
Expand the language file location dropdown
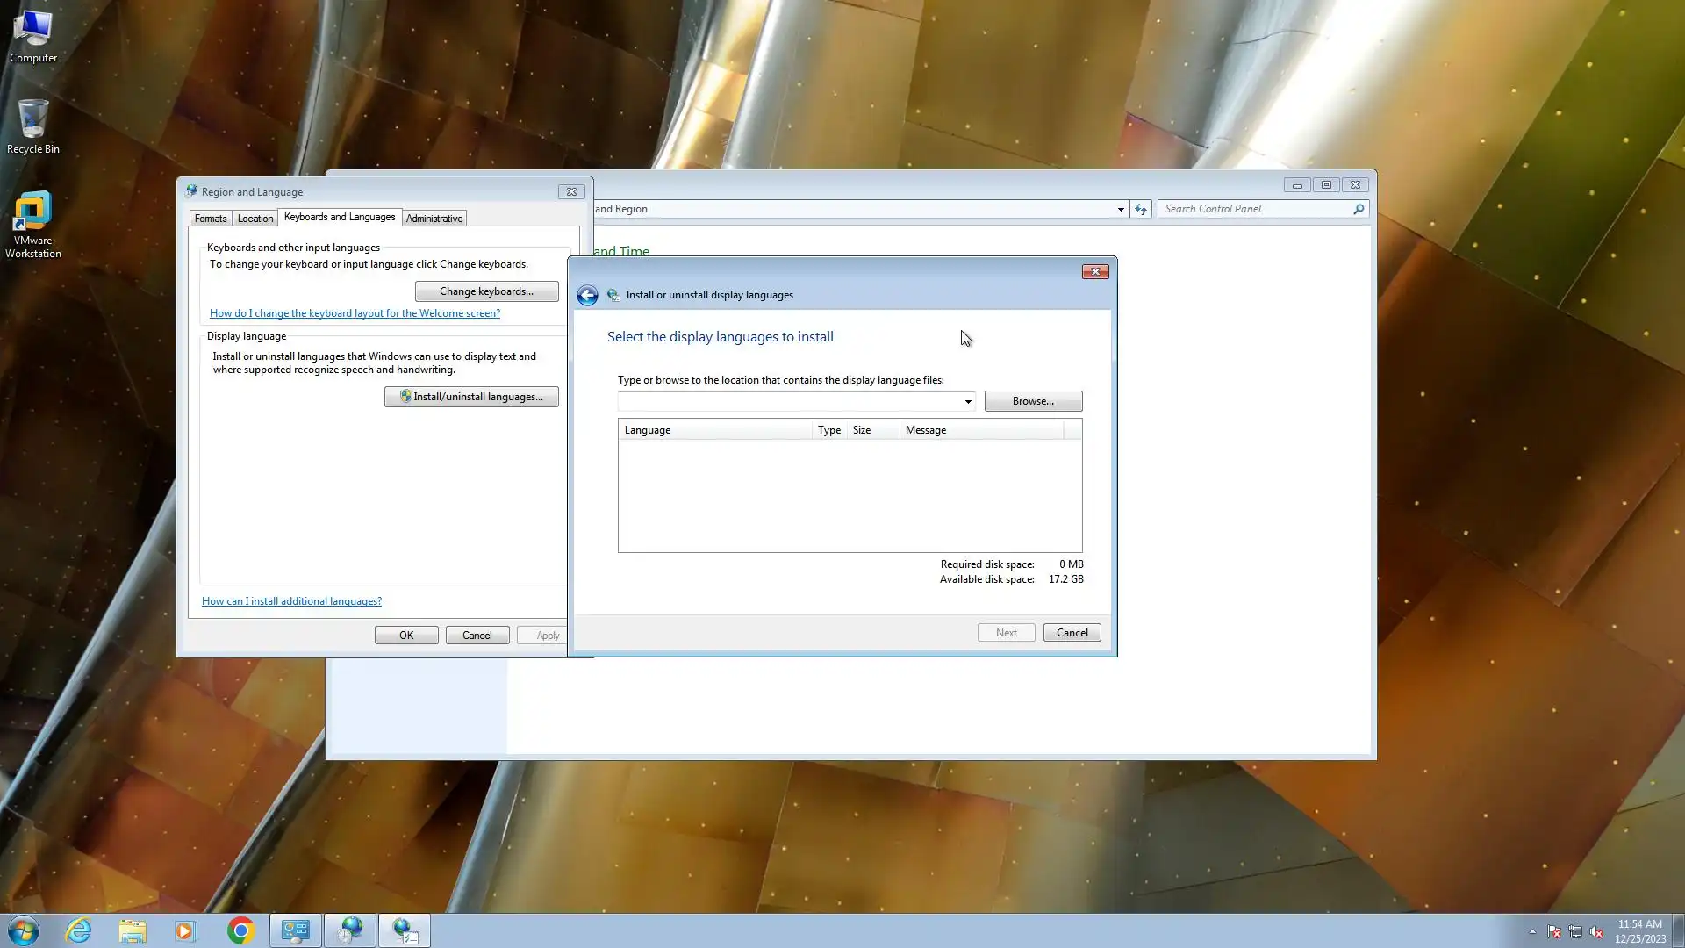[x=968, y=402]
